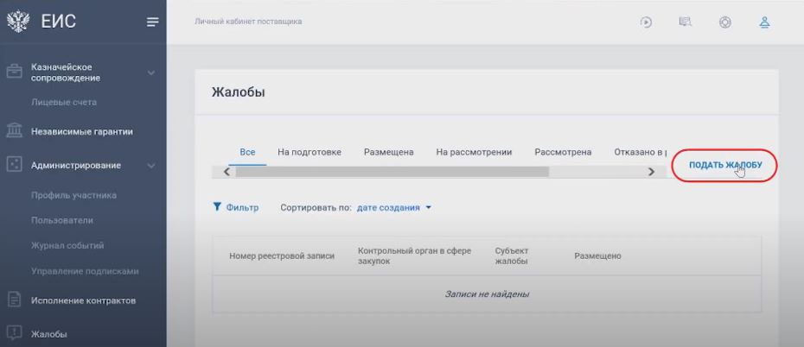
Task: Open the Фильтр link
Action: coord(243,208)
